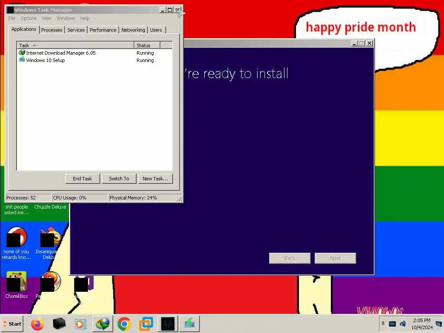The image size is (444, 333).
Task: Open the Help menu in Task Manager
Action: pos(85,18)
